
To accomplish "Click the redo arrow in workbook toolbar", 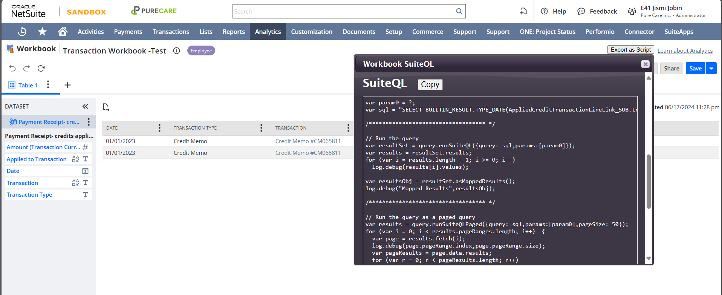I will pos(26,68).
